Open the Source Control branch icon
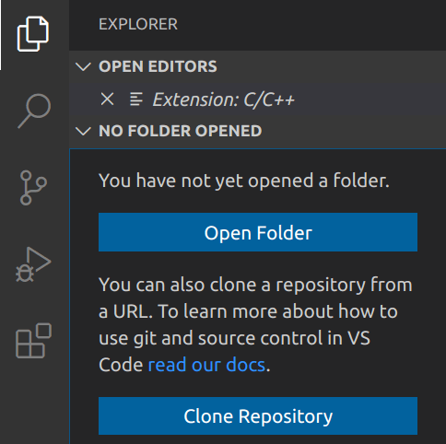The image size is (446, 444). coord(33,188)
